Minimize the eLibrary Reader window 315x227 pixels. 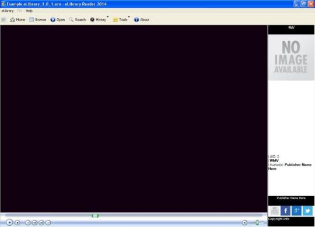tap(297, 4)
